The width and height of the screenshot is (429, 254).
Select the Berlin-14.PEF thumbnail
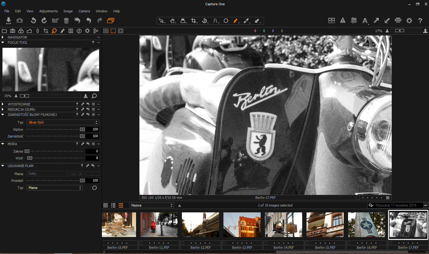click(283, 225)
